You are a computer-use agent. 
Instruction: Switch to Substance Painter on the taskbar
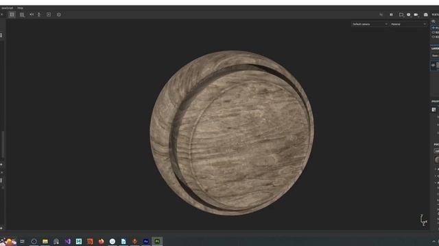[x=157, y=241]
